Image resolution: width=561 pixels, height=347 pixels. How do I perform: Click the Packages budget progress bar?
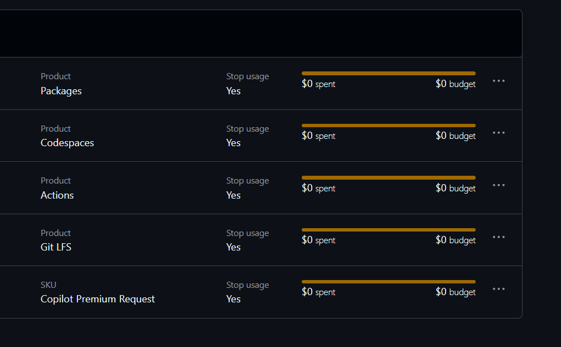[388, 73]
